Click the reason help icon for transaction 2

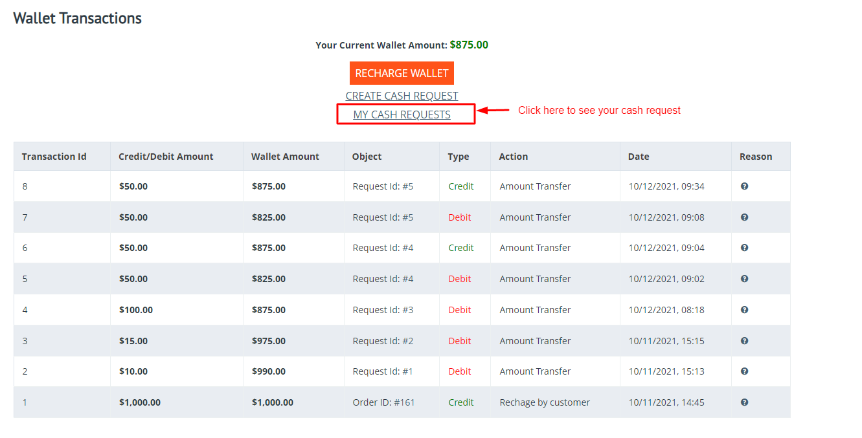tap(744, 371)
